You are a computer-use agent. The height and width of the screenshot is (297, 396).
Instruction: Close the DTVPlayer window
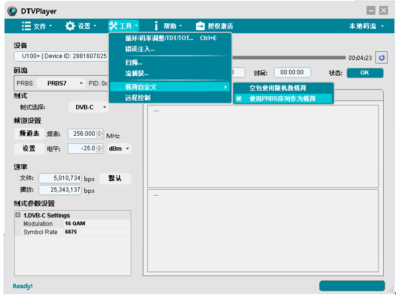tap(384, 10)
